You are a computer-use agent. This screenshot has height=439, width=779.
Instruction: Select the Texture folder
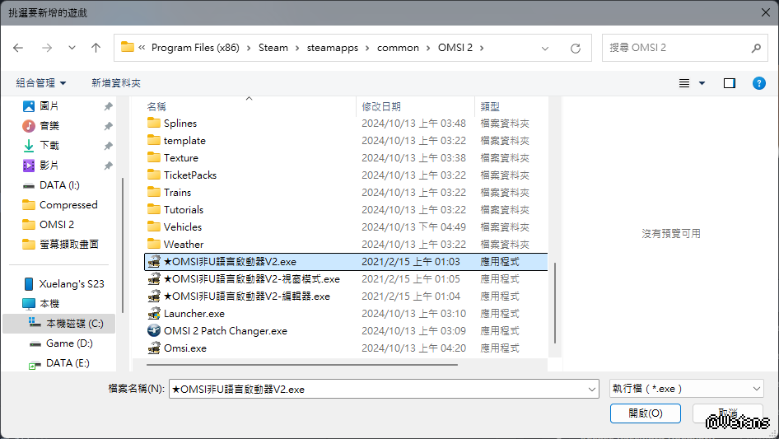[x=181, y=157]
